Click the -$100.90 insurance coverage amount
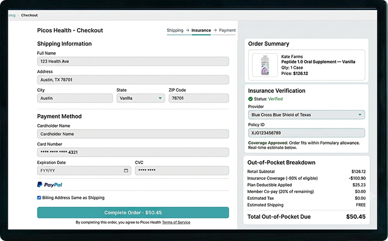Screen dimensions: 388x241 point(357,178)
